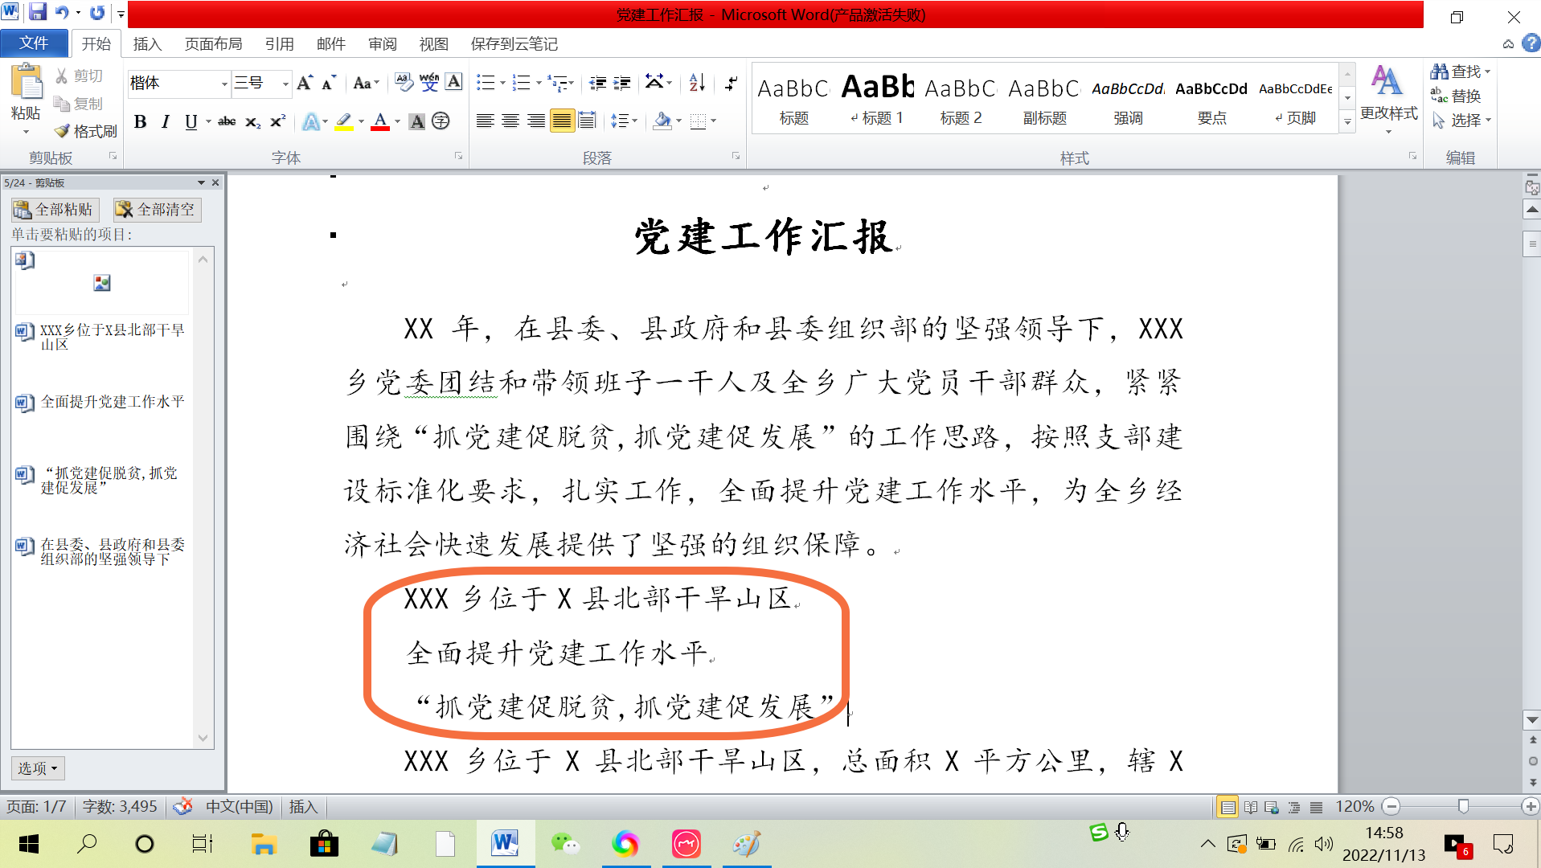Switch to the Page Layout (页面布局) tab
Image resolution: width=1541 pixels, height=868 pixels.
213,43
